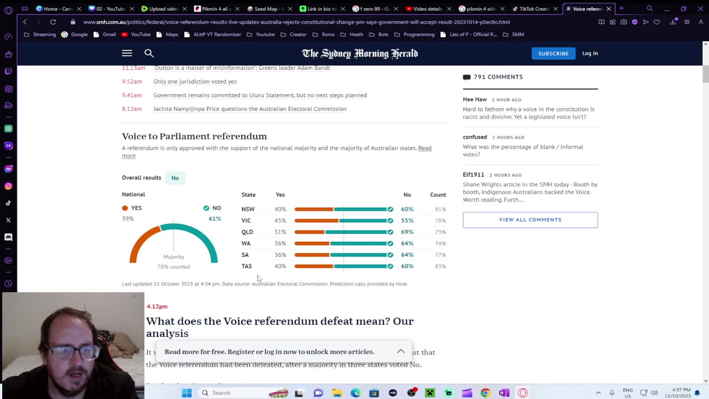Open History clock icon in sidebar
The width and height of the screenshot is (709, 399).
pos(8,284)
